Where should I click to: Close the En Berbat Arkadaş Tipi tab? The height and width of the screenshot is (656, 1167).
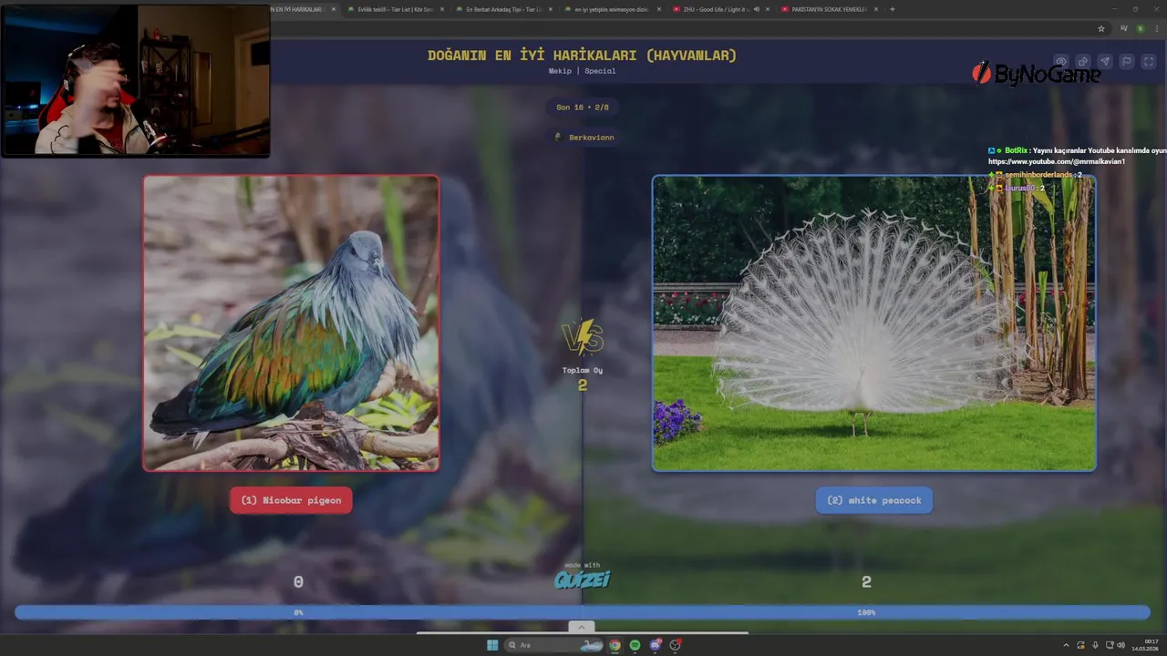pos(551,9)
